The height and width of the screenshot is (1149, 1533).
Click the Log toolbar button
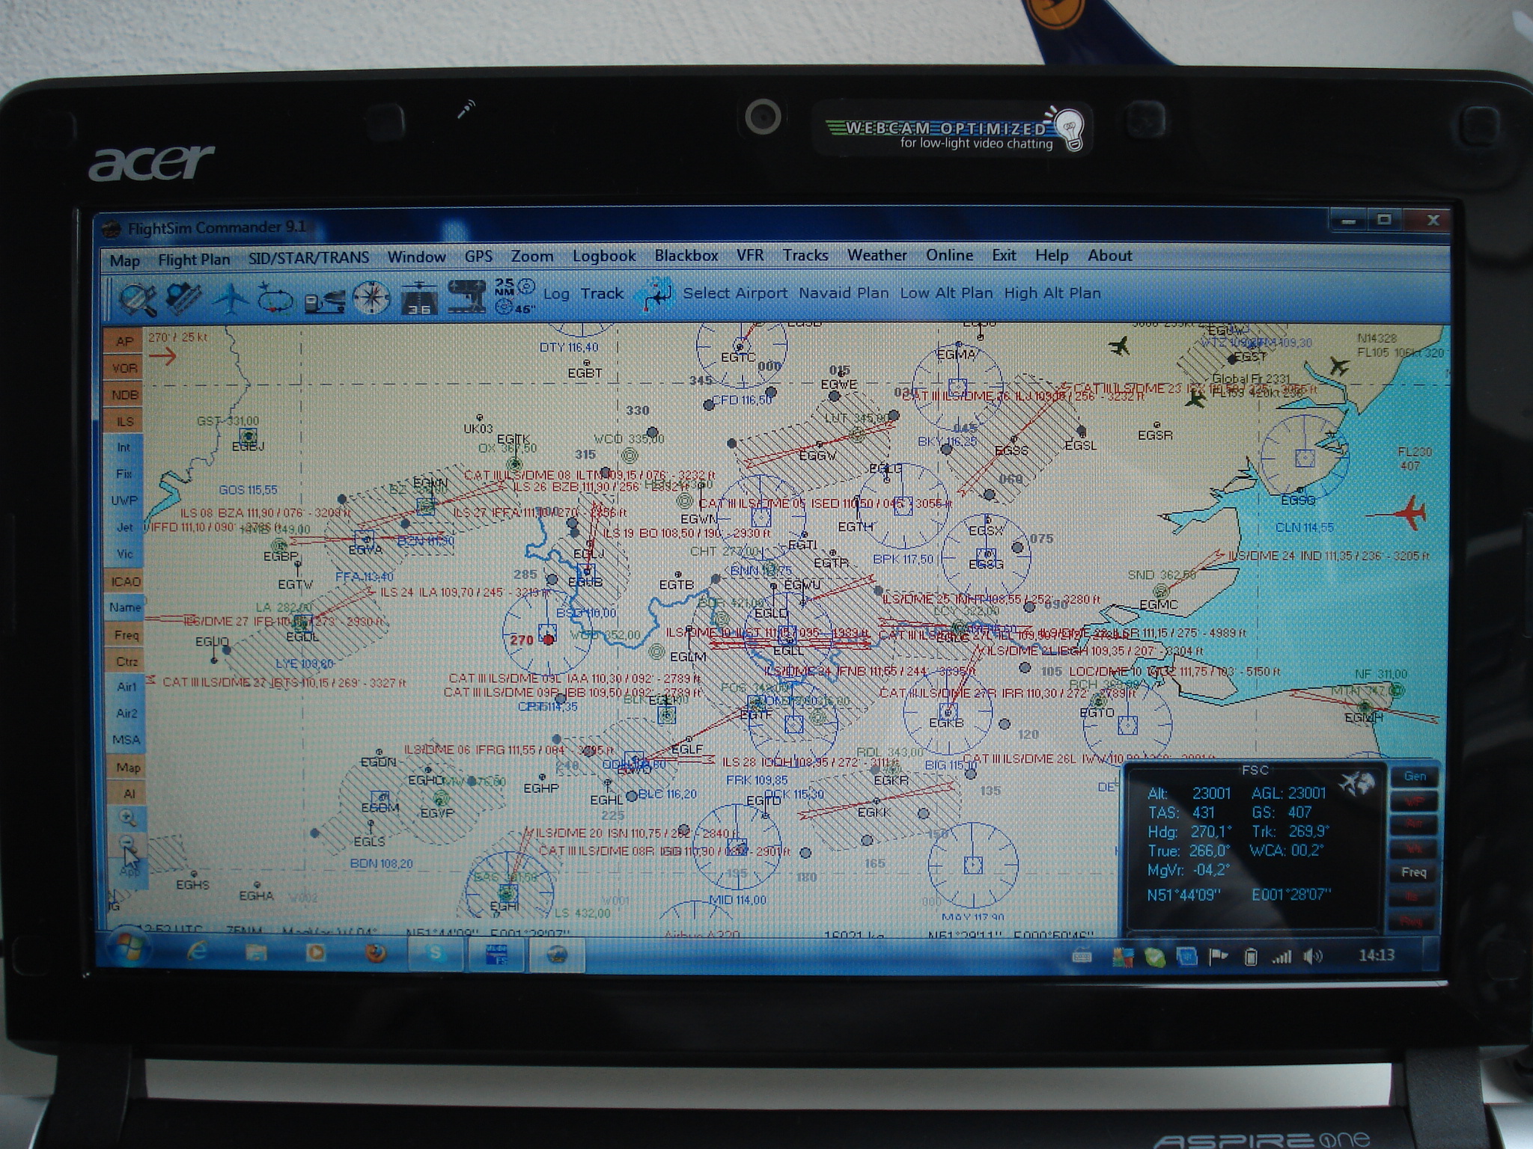click(556, 294)
